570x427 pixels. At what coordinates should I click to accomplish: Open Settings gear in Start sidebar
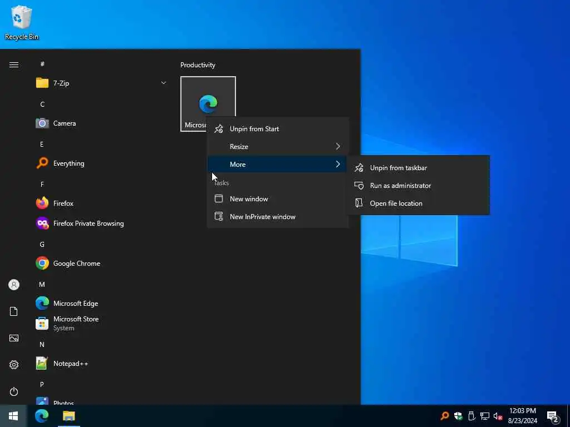[x=14, y=365]
